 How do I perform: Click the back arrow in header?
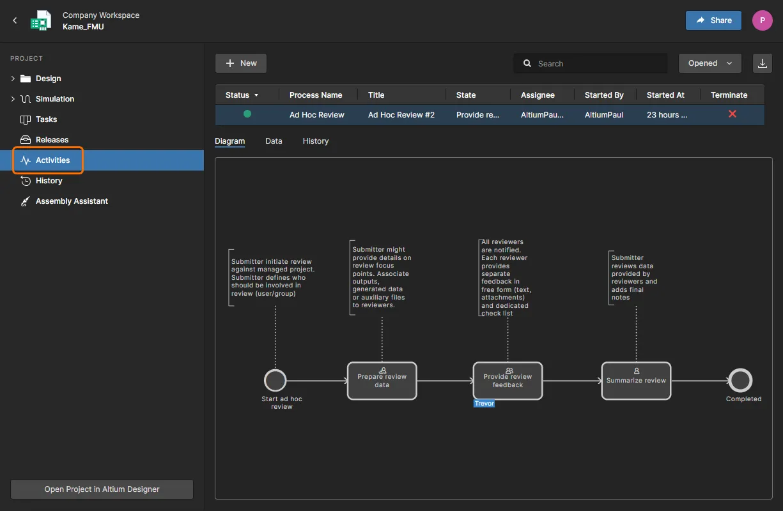point(15,20)
